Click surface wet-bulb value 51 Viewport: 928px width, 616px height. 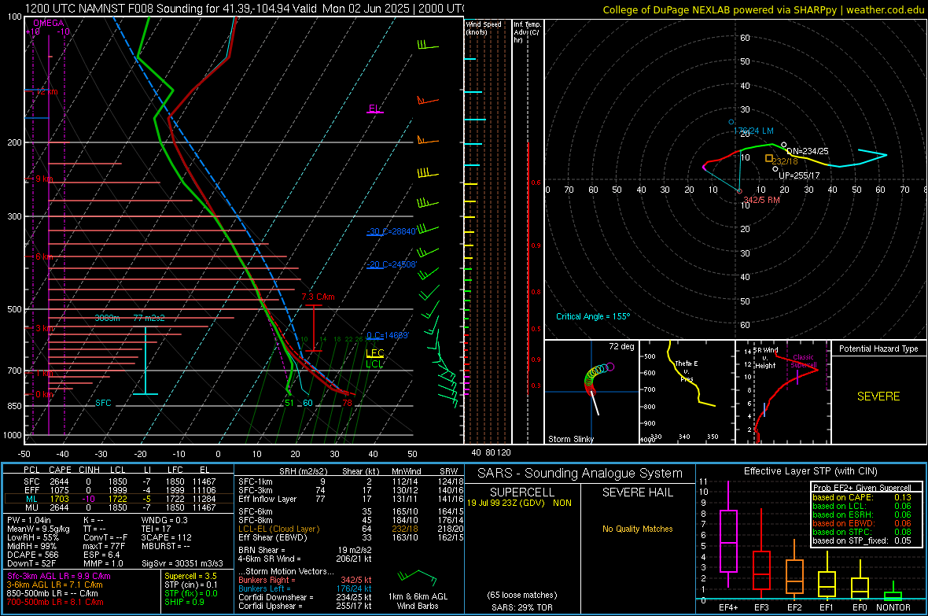pyautogui.click(x=289, y=403)
